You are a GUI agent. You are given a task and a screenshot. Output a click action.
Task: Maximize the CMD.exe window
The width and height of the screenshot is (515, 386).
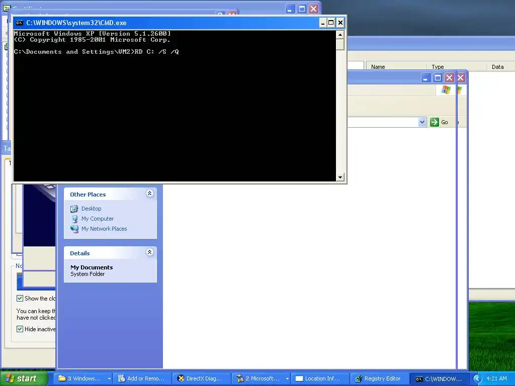pos(331,23)
